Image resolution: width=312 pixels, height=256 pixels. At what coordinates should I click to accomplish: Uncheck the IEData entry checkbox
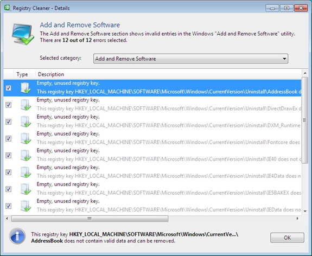[8, 206]
